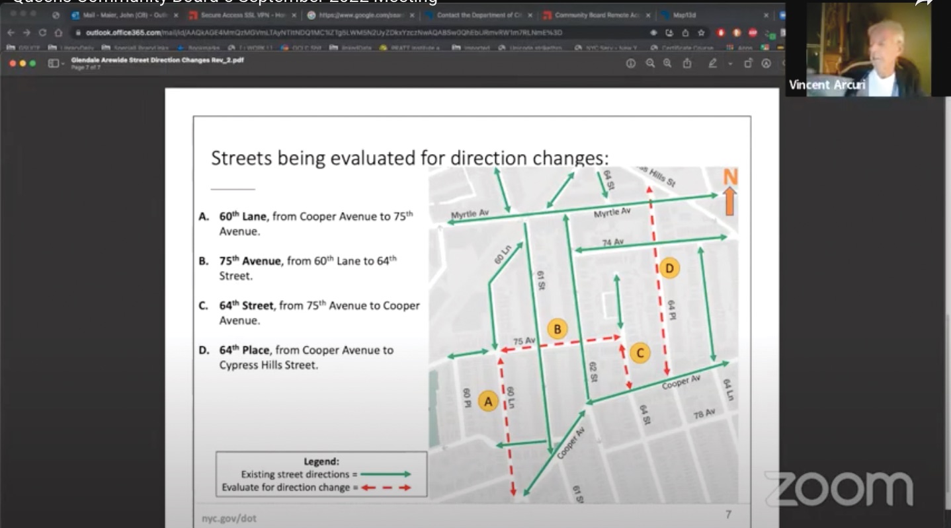
Task: Show the Markup toolbar icon
Action: click(766, 63)
